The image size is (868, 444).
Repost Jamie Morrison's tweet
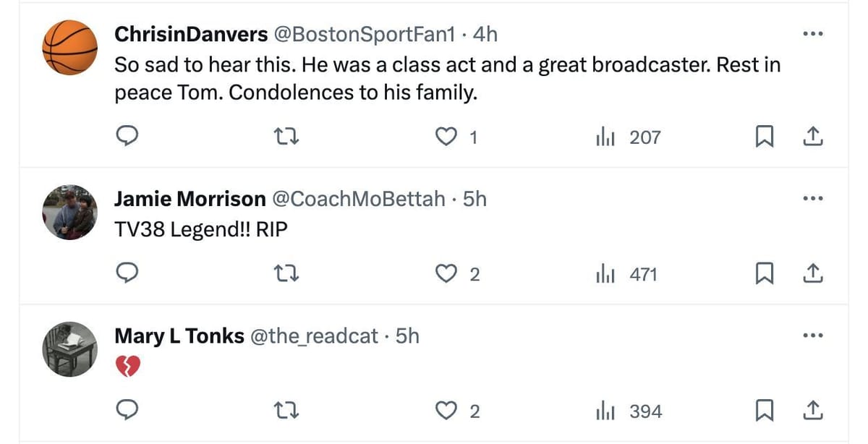coord(289,274)
